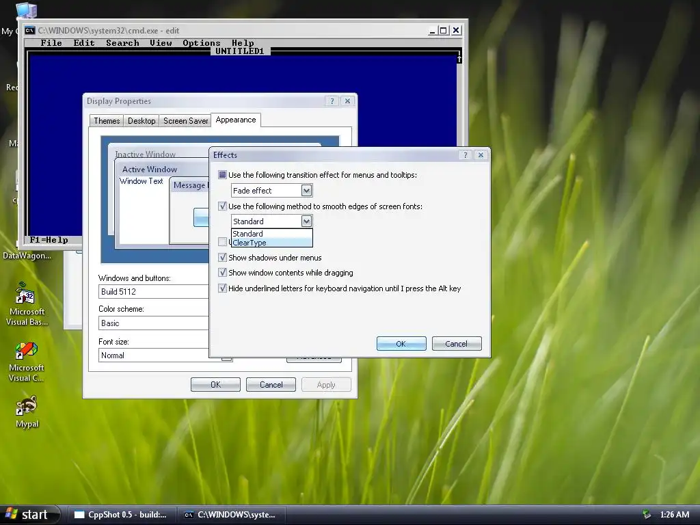The image size is (700, 525).
Task: Open the Windows and buttons combo box
Action: [153, 291]
